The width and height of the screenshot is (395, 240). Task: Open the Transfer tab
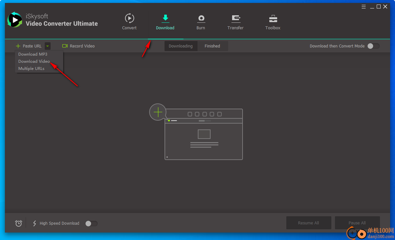(x=235, y=22)
